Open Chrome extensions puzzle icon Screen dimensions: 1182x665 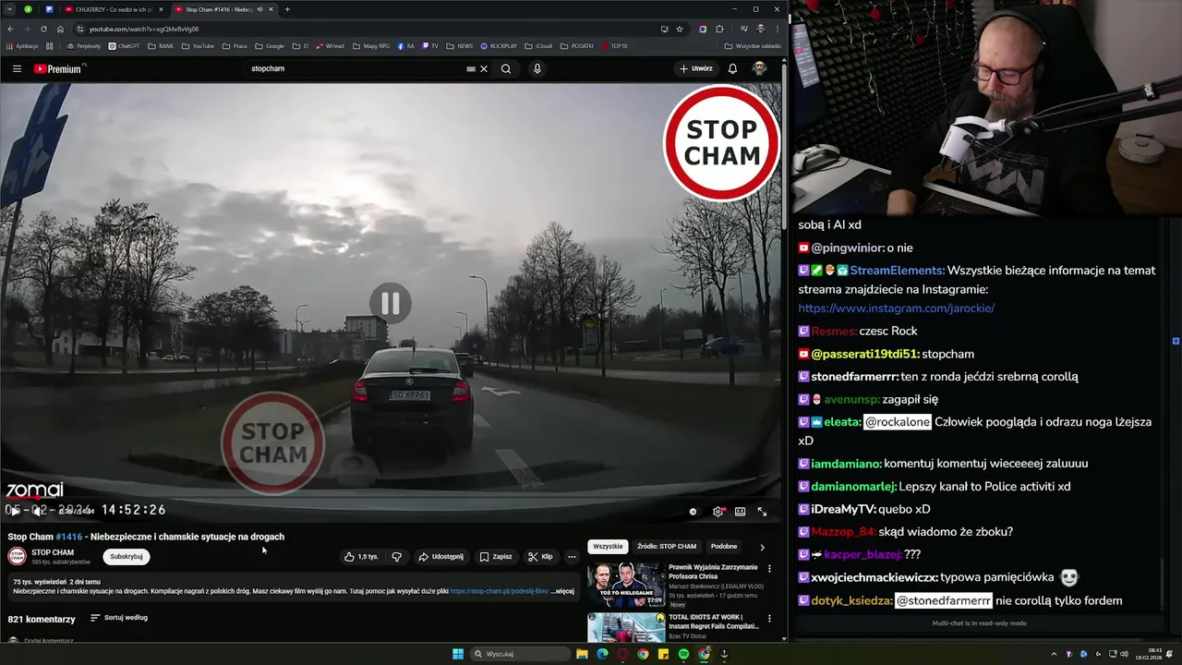pyautogui.click(x=719, y=29)
